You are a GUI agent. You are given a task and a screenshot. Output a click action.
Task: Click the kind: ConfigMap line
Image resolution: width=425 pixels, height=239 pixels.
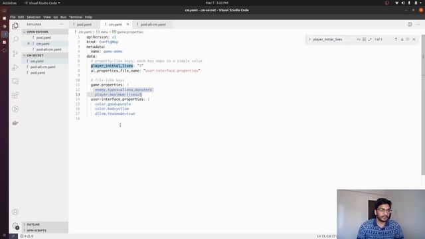102,42
